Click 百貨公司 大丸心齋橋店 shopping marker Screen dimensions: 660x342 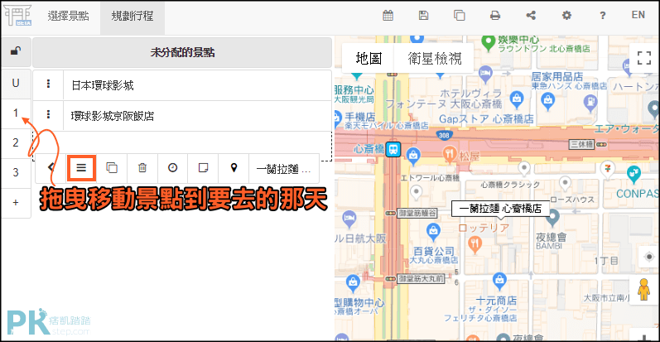(433, 230)
